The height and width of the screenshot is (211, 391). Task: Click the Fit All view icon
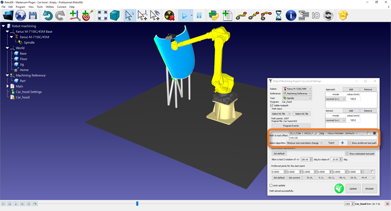102,16
